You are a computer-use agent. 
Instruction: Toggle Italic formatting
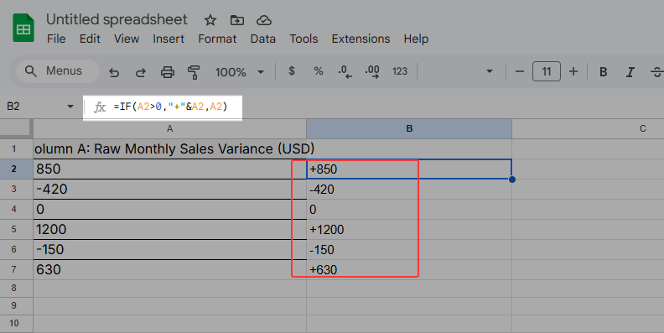point(630,72)
